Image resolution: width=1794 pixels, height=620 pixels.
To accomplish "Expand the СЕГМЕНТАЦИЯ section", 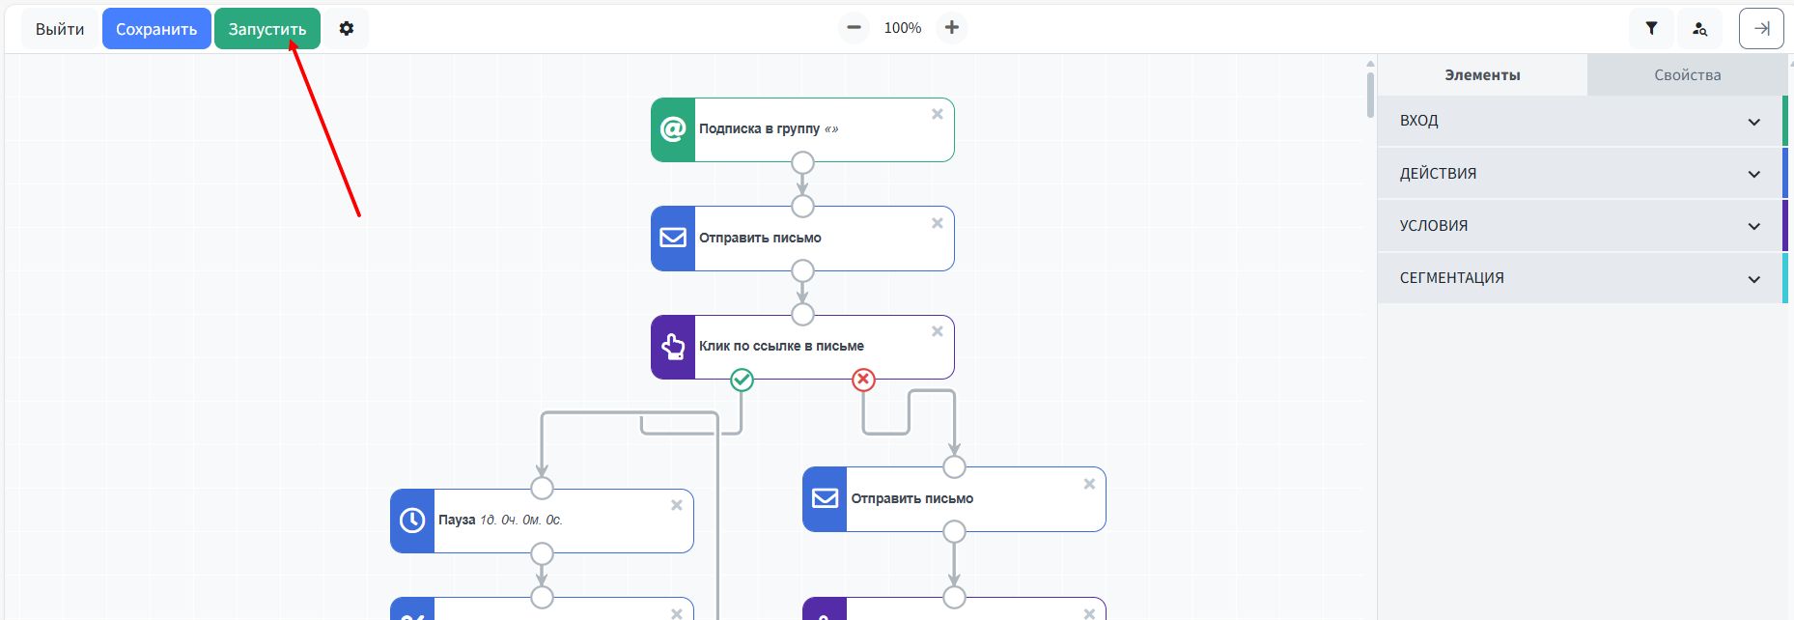I will click(1580, 278).
